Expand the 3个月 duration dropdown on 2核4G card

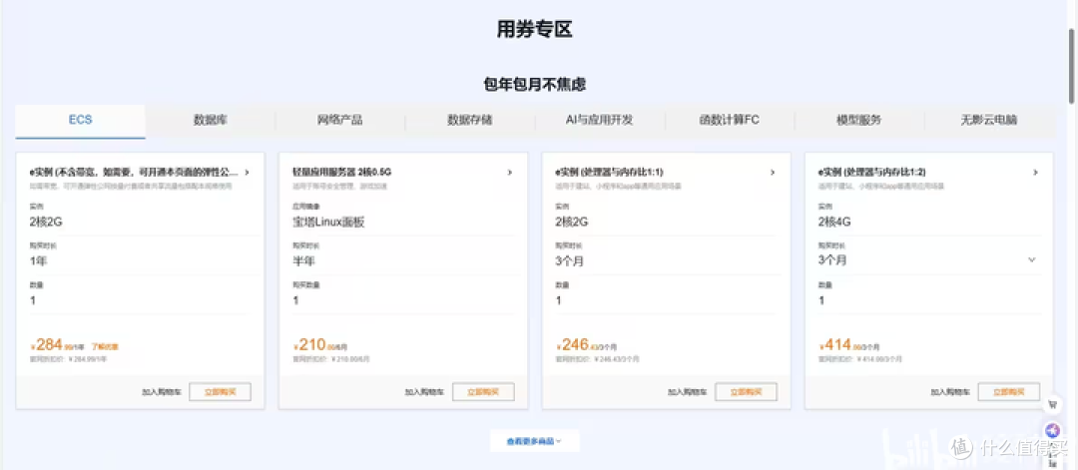click(1031, 259)
